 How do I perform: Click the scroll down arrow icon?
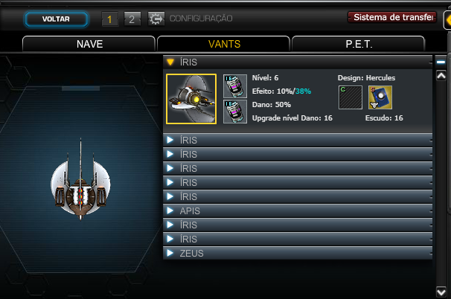pyautogui.click(x=441, y=292)
